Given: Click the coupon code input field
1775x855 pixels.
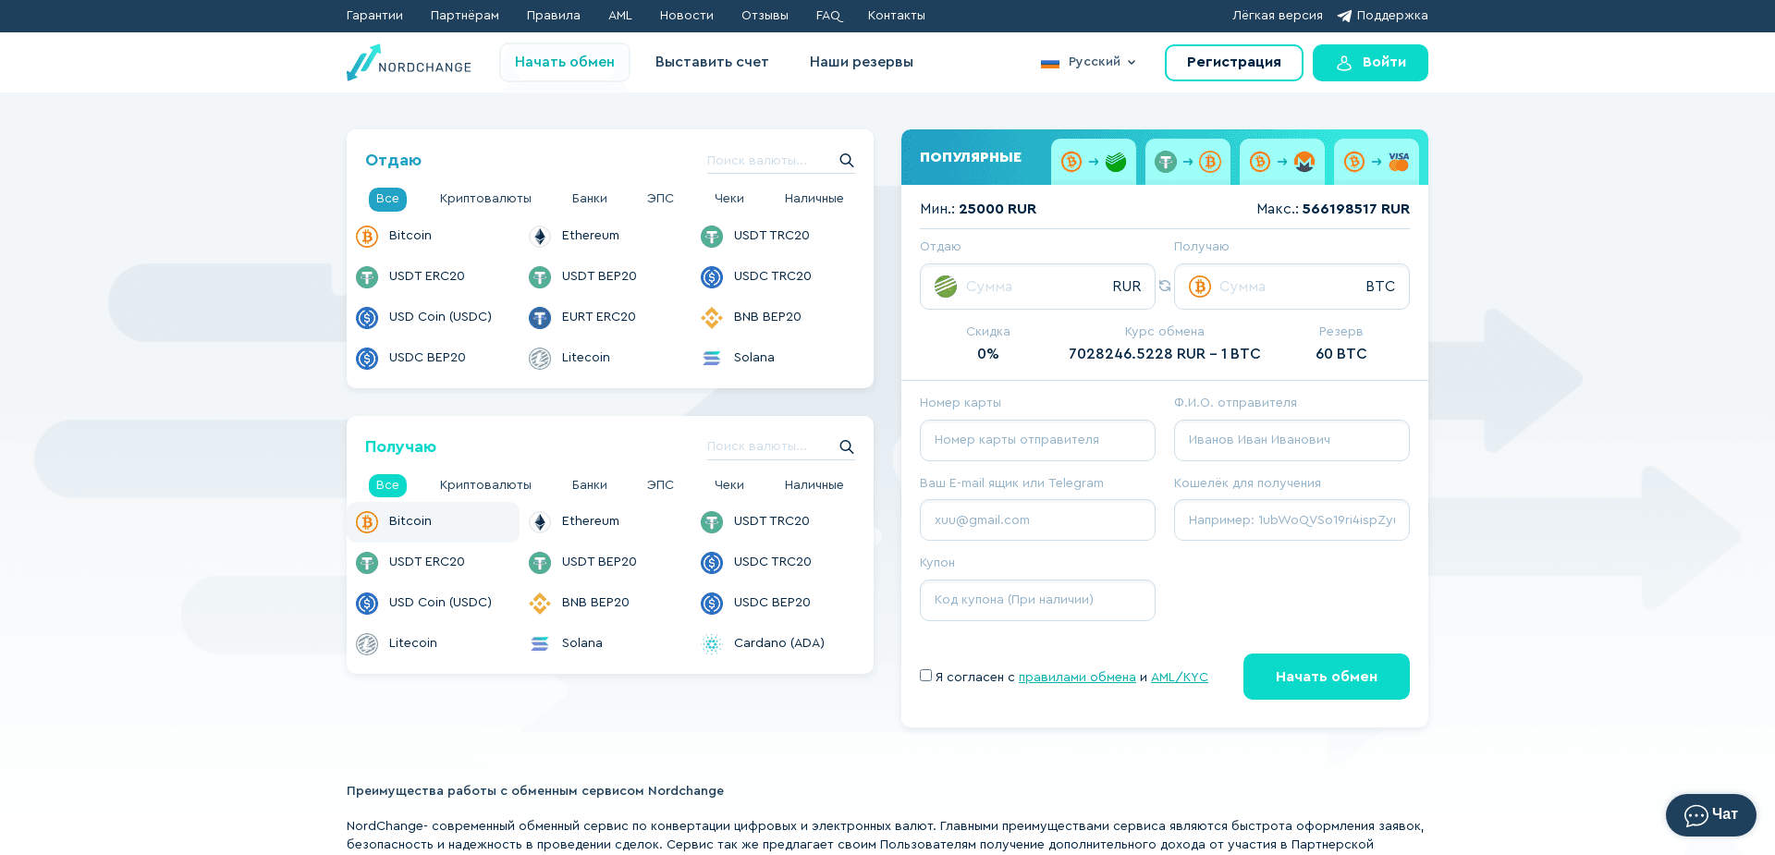Looking at the screenshot, I should [1036, 600].
